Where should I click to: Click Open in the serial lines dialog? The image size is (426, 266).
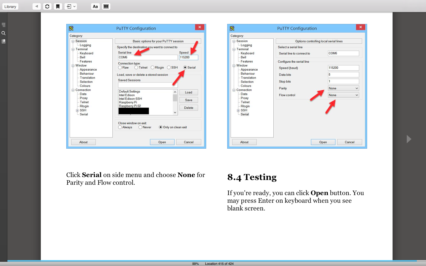[323, 142]
